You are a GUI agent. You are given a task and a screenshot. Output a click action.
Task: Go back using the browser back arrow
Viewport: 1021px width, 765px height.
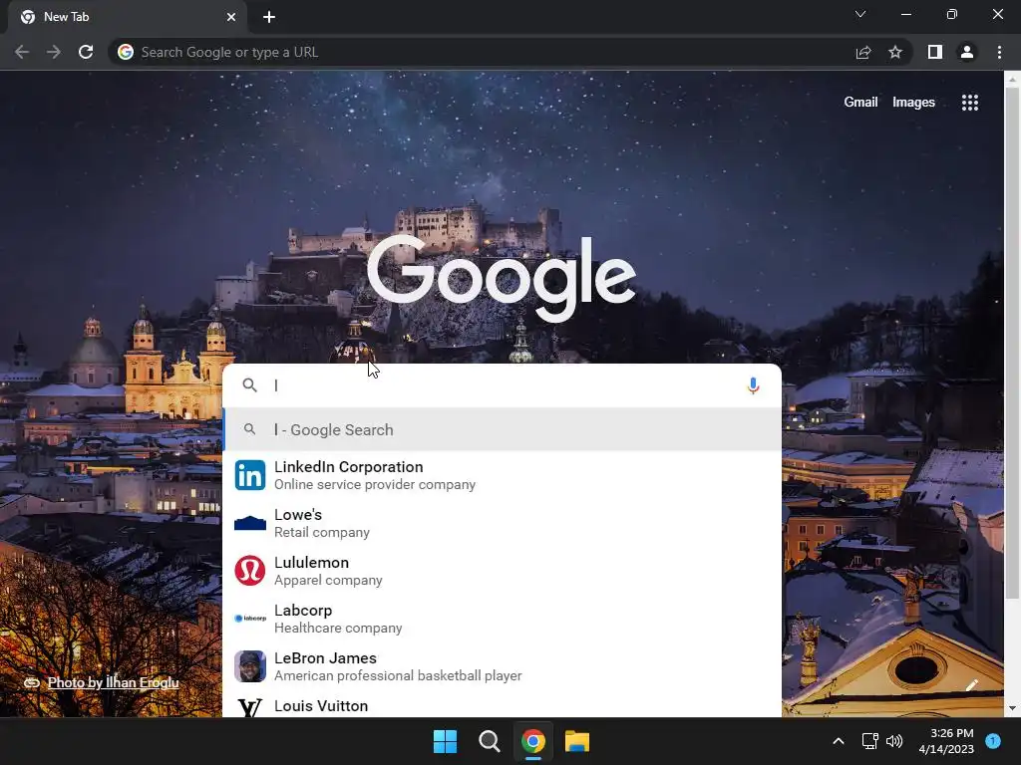pyautogui.click(x=22, y=52)
